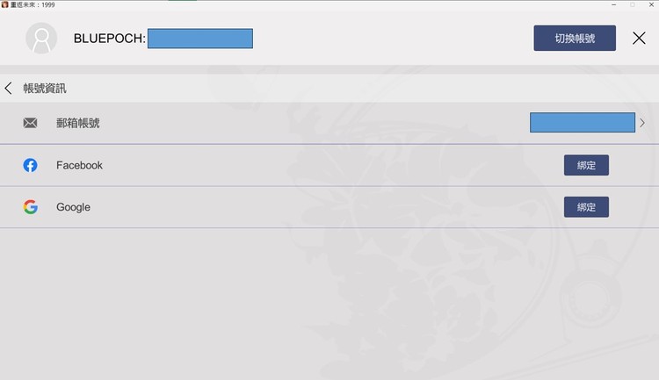This screenshot has height=380, width=659.
Task: Click the BLUEPOCH account label
Action: [x=109, y=39]
